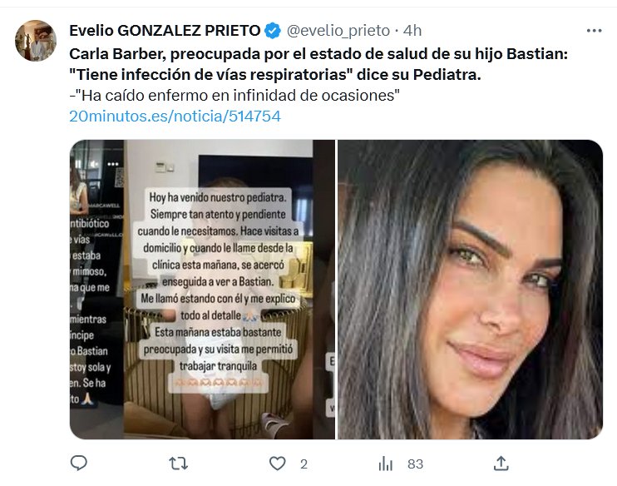Screen dimensions: 617x486
Task: Like the tweet with the heart icon
Action: pos(278,464)
